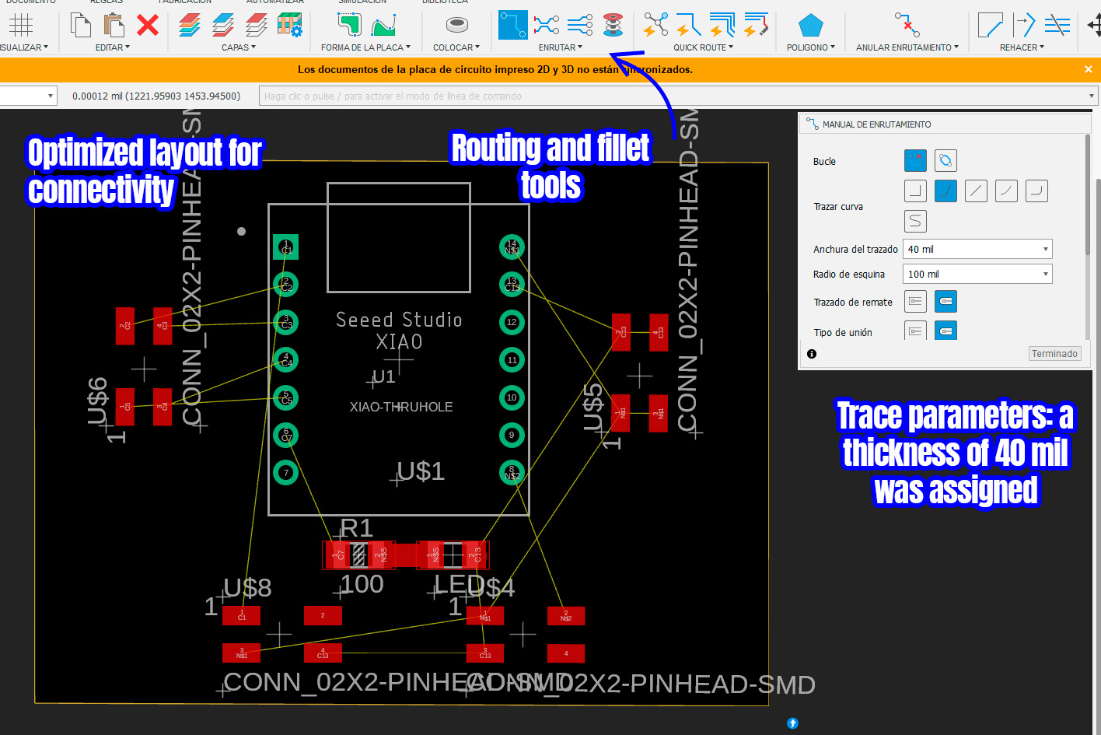Open the CAPAS dropdown menu
The height and width of the screenshot is (735, 1101).
(x=239, y=47)
